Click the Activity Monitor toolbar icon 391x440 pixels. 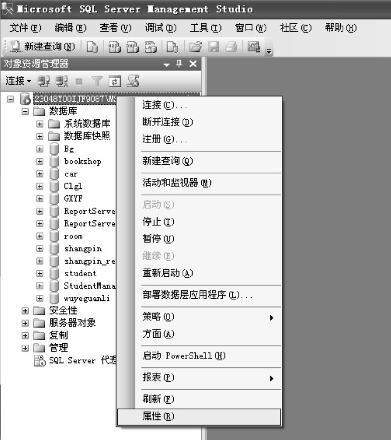pyautogui.click(x=254, y=46)
